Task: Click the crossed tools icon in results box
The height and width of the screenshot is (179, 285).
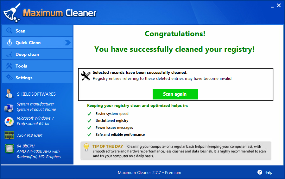Action: point(85,76)
